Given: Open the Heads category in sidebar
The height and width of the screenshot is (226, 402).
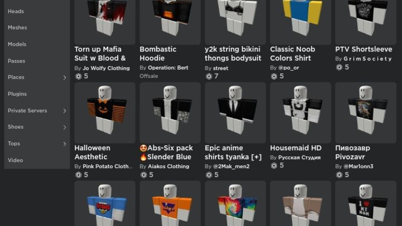Looking at the screenshot, I should pyautogui.click(x=16, y=11).
